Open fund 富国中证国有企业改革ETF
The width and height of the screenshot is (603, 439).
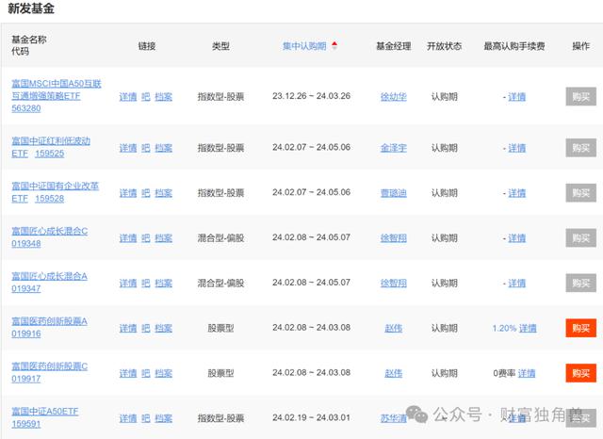[55, 192]
